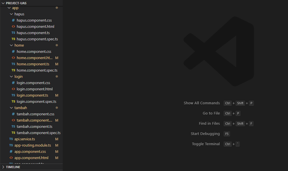Click TS icon of hapus.component.ts
Screen dimensions: 288x171
(13, 33)
